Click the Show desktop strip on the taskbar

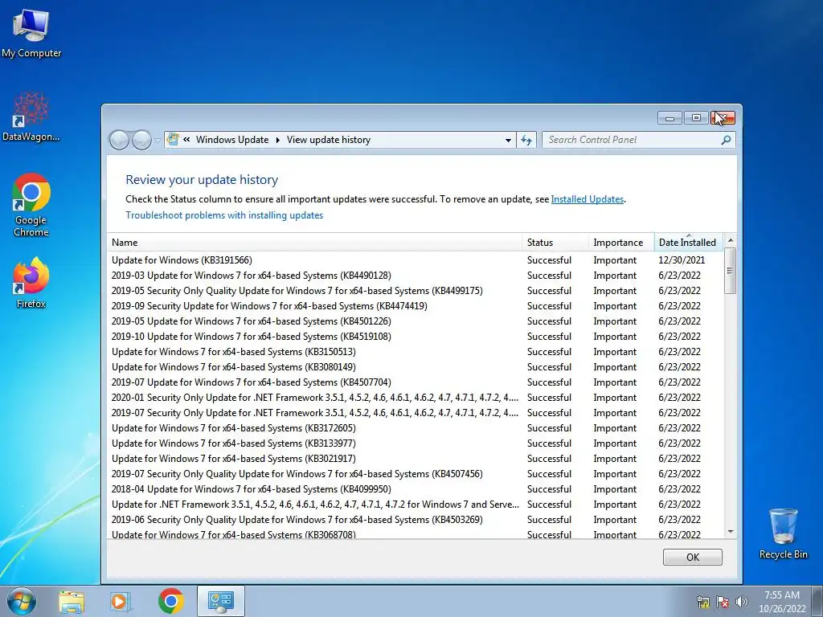pyautogui.click(x=817, y=601)
